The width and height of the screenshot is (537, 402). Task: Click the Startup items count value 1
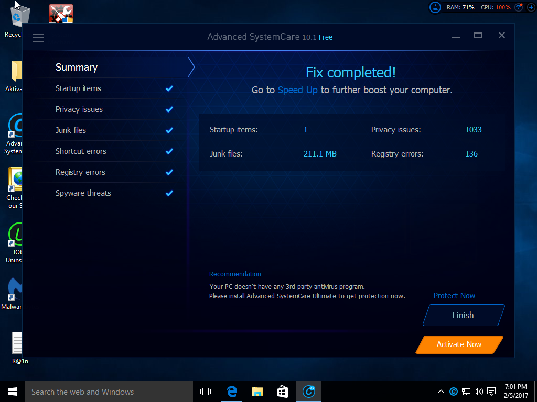(306, 130)
